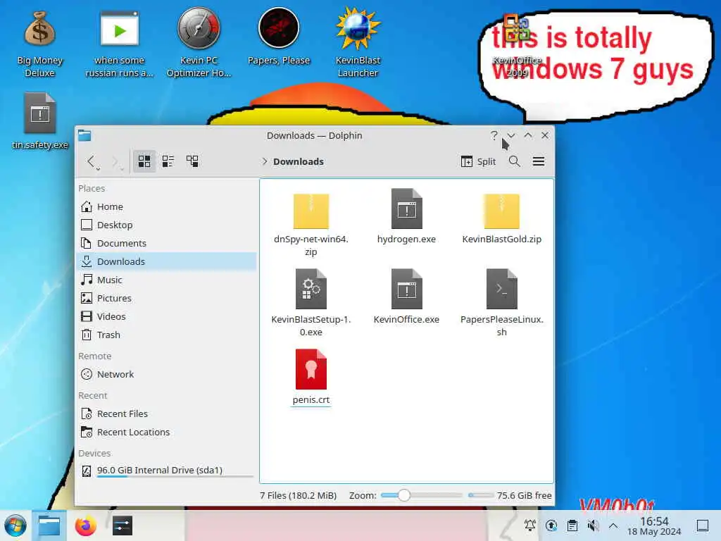Open KevinBlast Launcher desktop shortcut
This screenshot has height=541, width=721.
coord(358,42)
